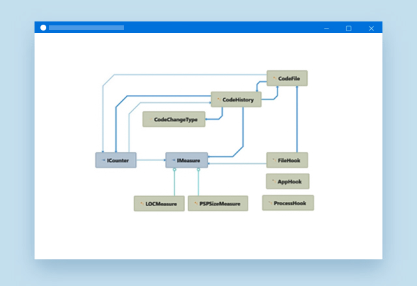Click the interface icon inside ICounter node

point(102,160)
